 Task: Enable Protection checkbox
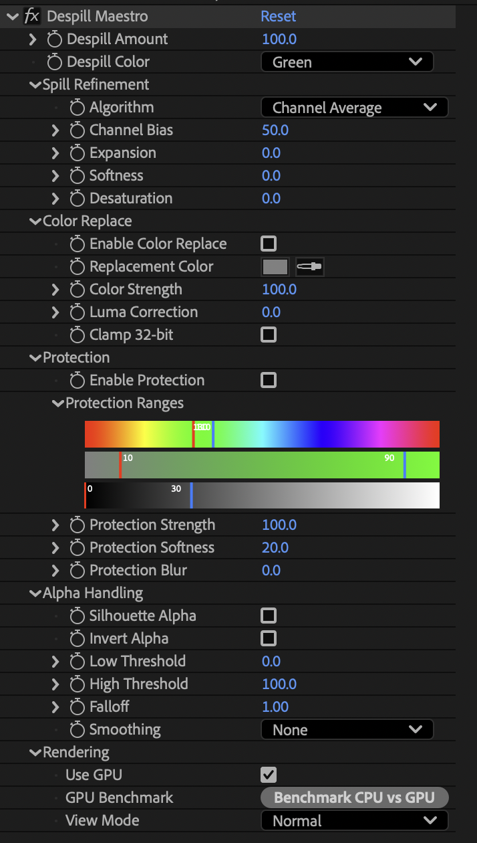(x=268, y=380)
